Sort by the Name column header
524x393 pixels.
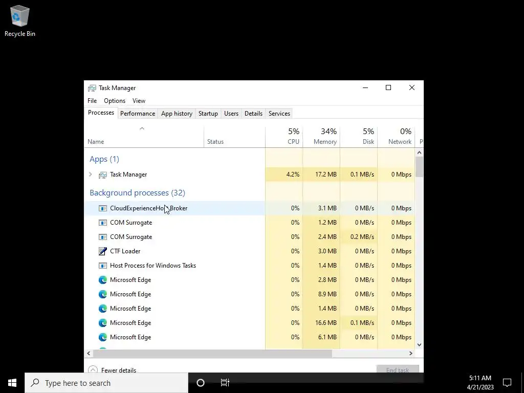coord(144,137)
